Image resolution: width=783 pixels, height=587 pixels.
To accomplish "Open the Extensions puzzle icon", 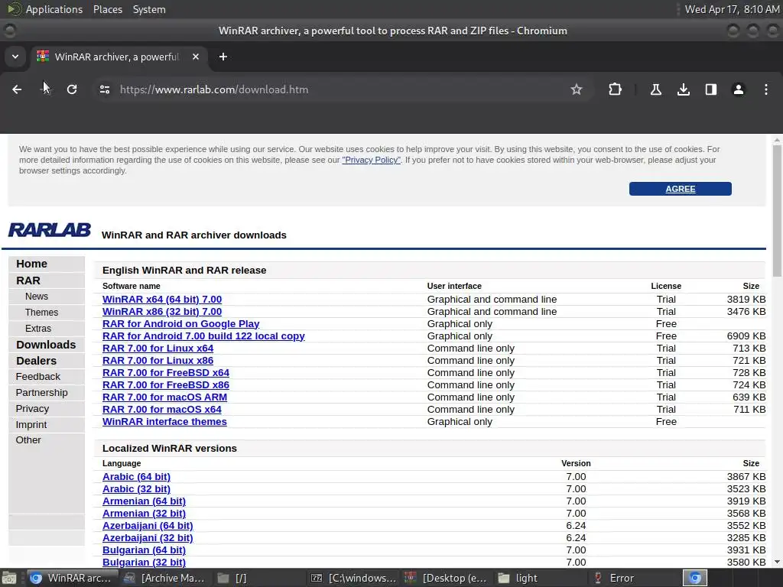I will pos(616,89).
